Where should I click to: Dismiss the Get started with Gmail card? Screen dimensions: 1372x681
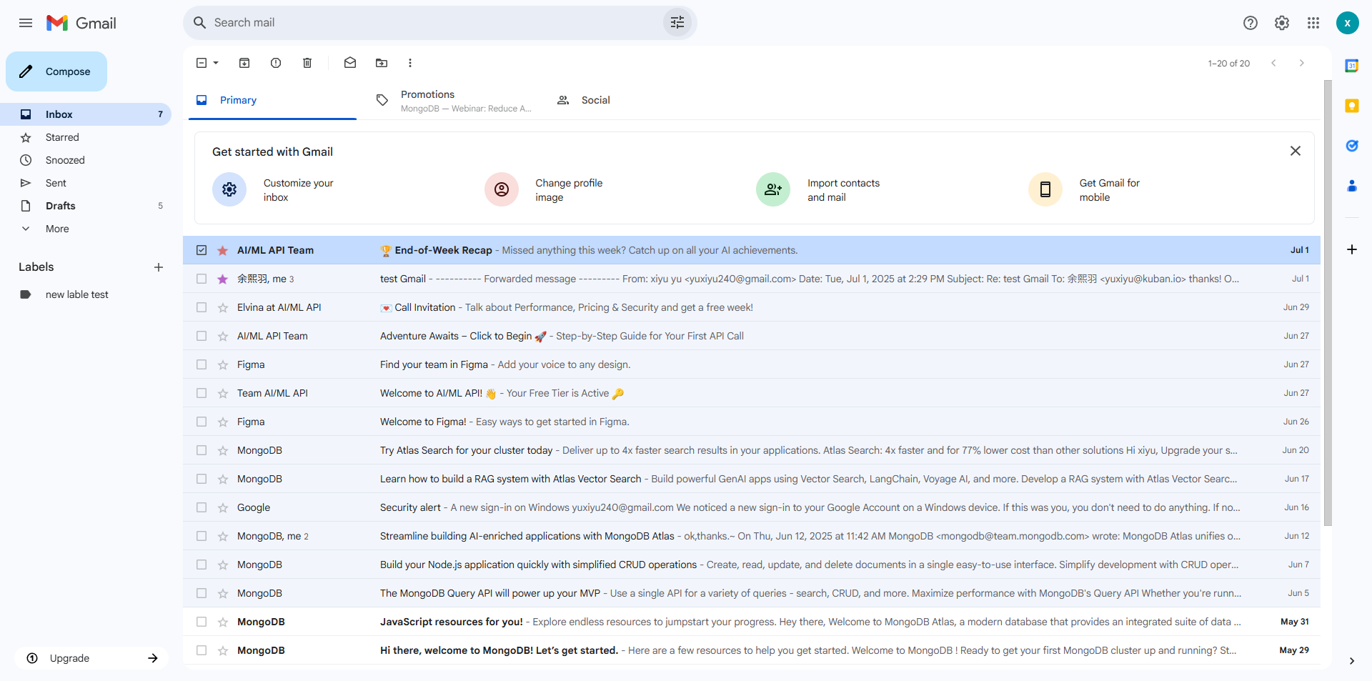[1296, 151]
